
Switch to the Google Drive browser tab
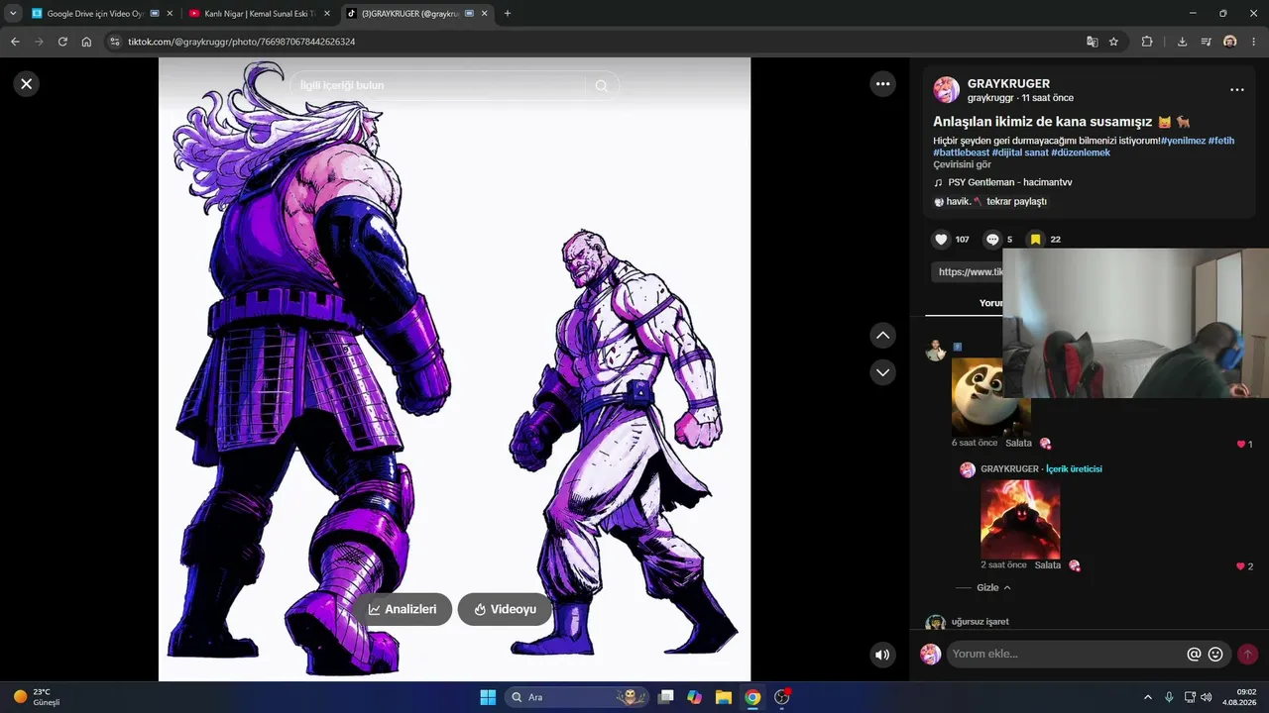point(100,14)
